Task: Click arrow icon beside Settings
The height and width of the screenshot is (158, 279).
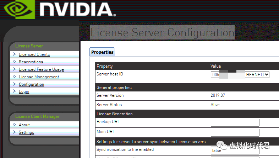Action: [x=15, y=132]
